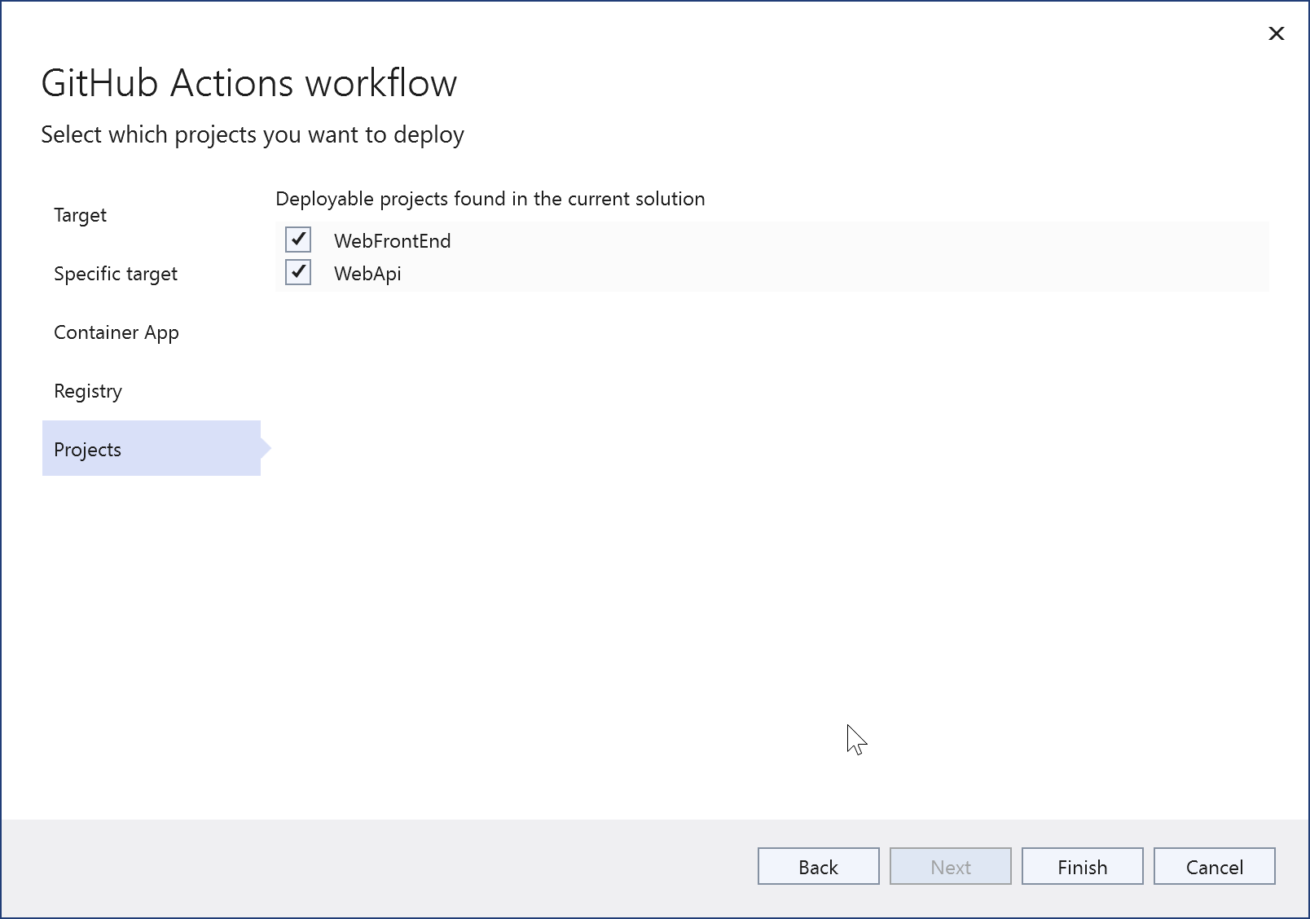Click the deployable projects list panel
The height and width of the screenshot is (919, 1310).
(772, 257)
